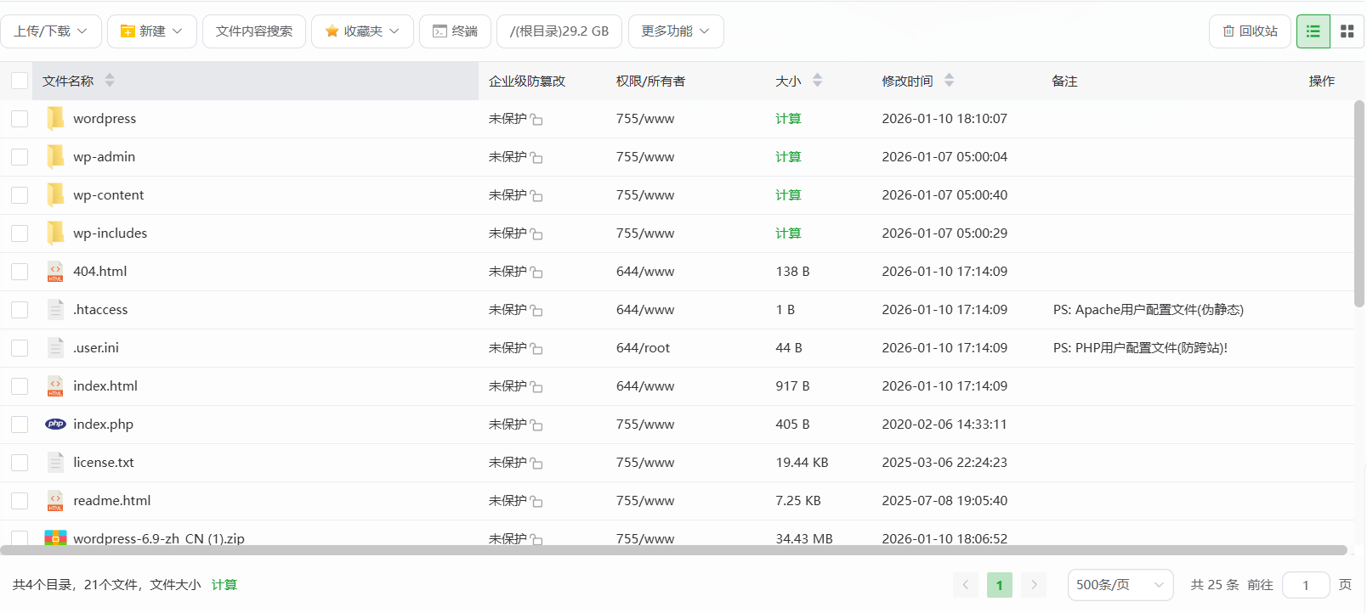The width and height of the screenshot is (1367, 613).
Task: Switch to grid view layout icon
Action: [x=1347, y=31]
